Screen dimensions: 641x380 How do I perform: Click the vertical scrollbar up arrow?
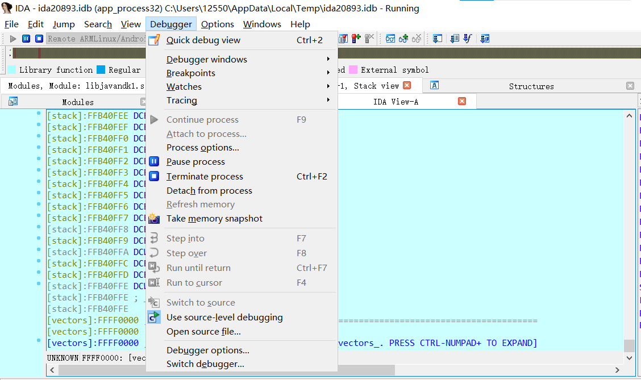tap(629, 116)
